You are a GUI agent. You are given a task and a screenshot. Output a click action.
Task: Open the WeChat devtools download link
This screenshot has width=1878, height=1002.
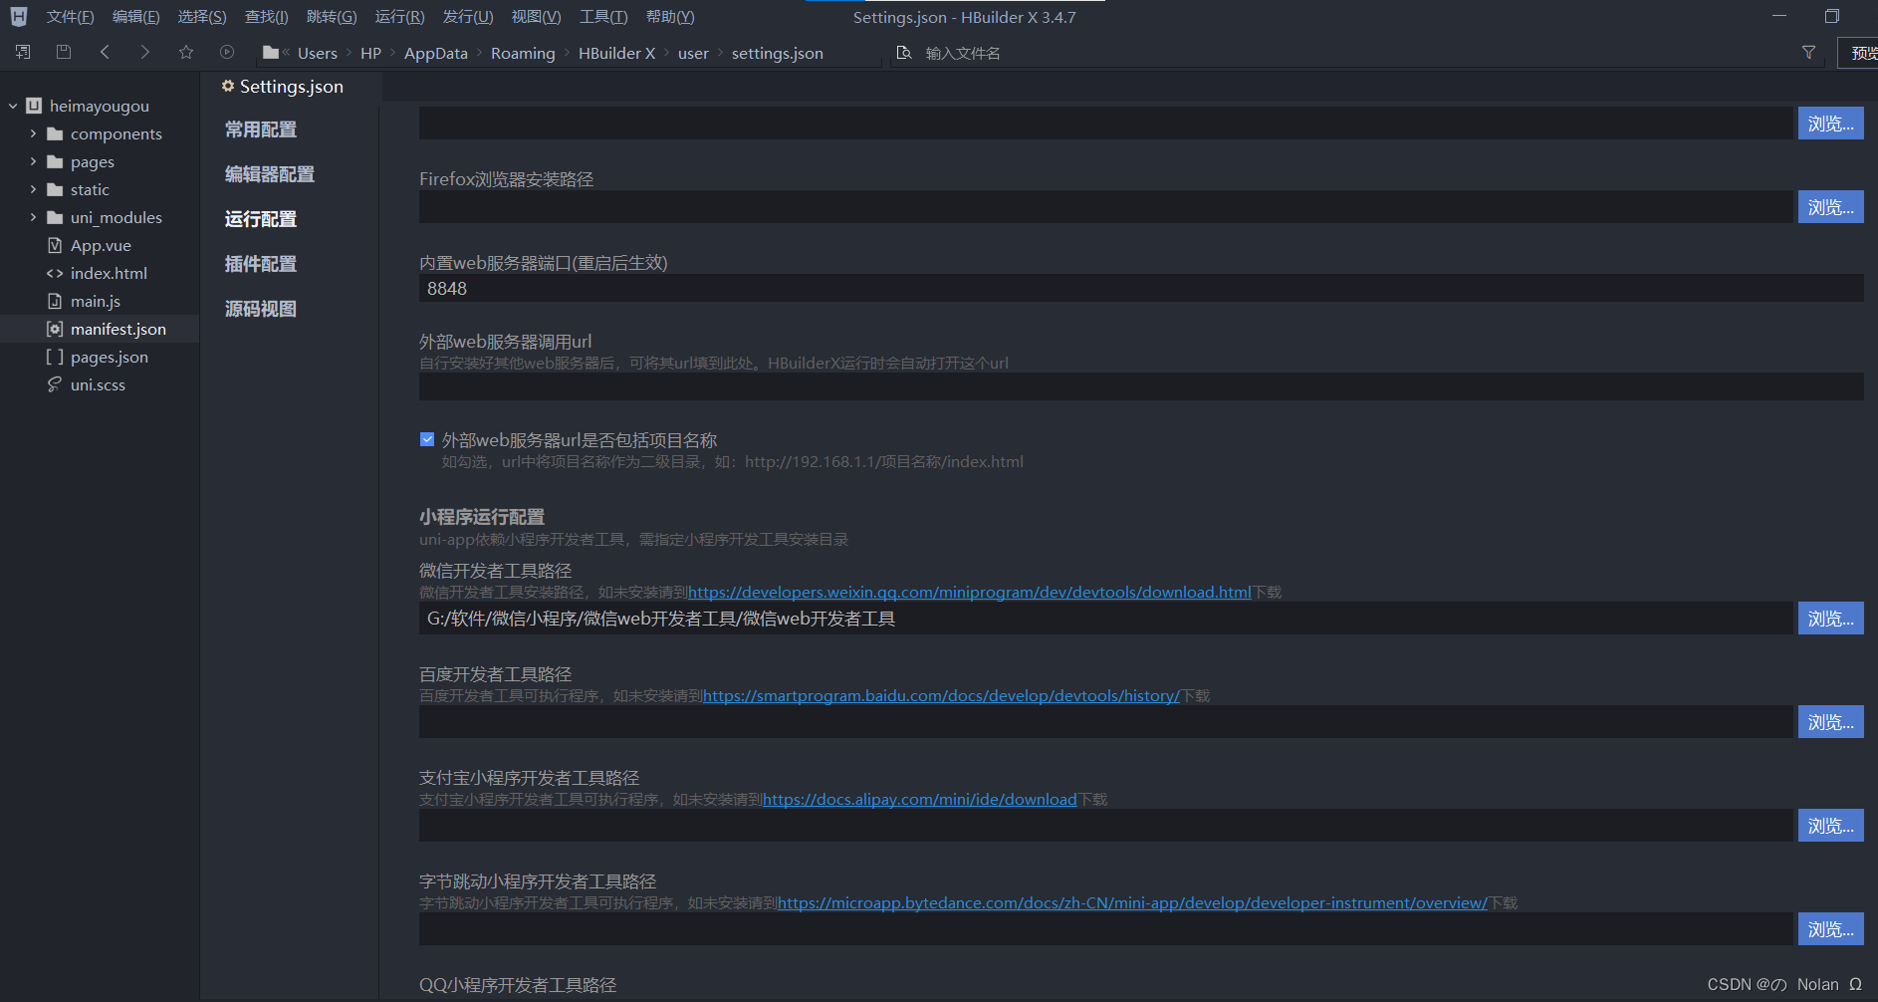pos(970,592)
